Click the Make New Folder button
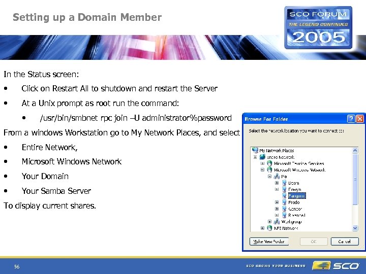The image size is (366, 274). (269, 242)
